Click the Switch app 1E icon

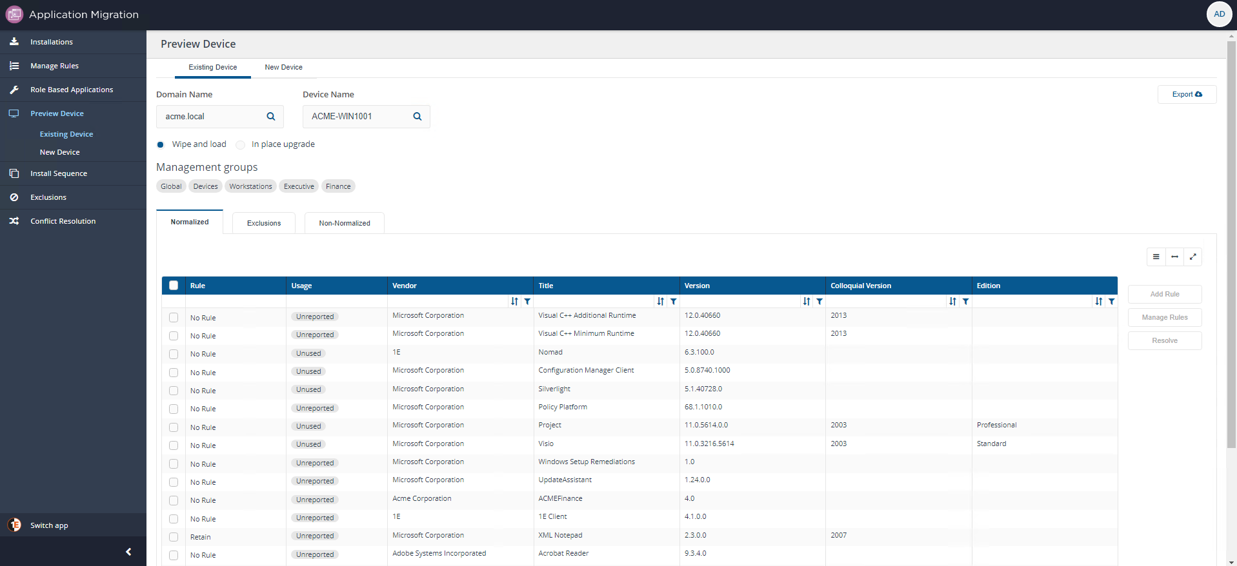tap(14, 525)
